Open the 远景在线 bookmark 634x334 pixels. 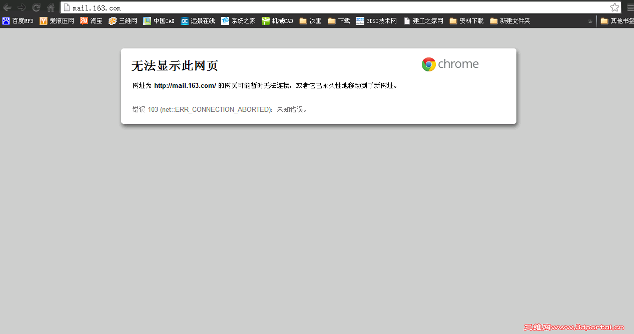point(198,21)
